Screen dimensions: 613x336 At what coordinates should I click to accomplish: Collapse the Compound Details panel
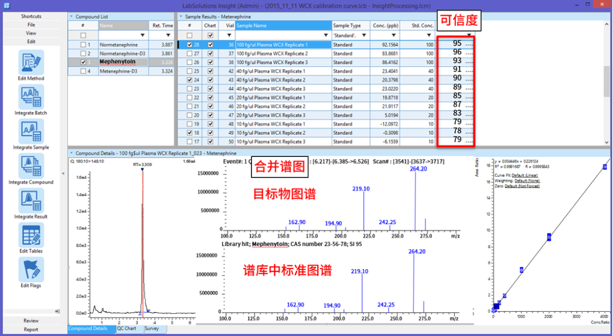(x=72, y=153)
